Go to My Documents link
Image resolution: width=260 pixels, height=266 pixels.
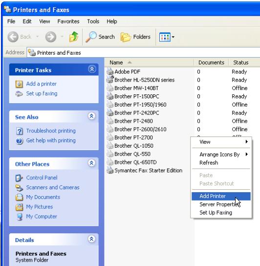tap(43, 197)
